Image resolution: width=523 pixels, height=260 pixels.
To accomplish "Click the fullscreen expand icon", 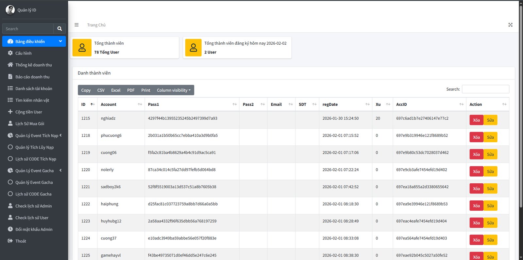I will tap(510, 25).
